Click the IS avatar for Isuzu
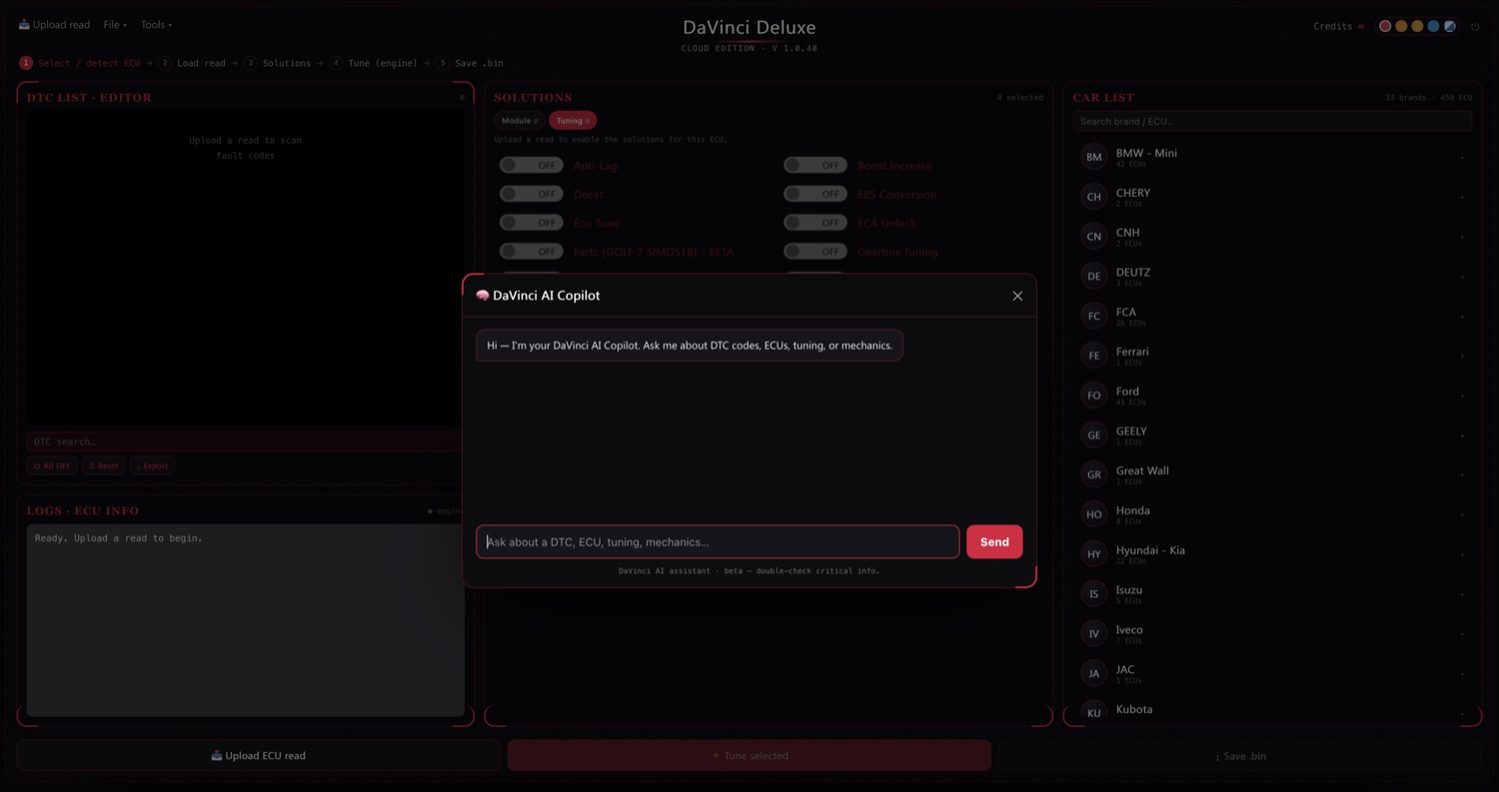This screenshot has height=792, width=1499. (x=1094, y=594)
